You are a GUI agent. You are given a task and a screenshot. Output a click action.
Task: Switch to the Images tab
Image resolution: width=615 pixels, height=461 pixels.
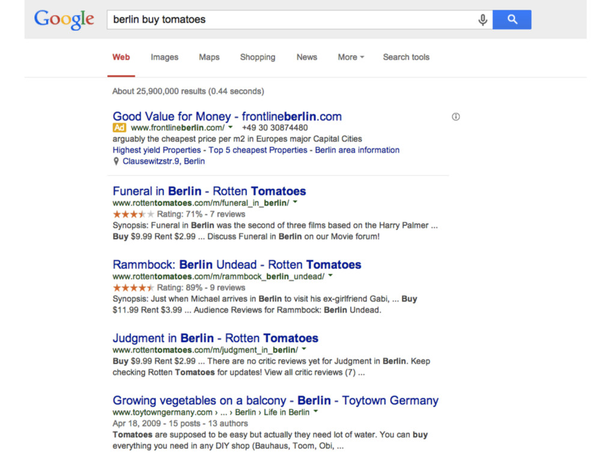[x=165, y=57]
